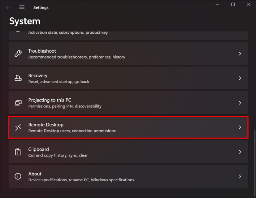Expand Recovery using its chevron
The height and width of the screenshot is (198, 256).
point(240,78)
